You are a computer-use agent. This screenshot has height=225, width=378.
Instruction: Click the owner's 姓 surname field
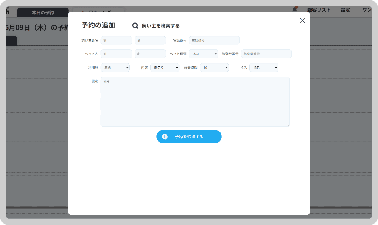[x=116, y=40]
